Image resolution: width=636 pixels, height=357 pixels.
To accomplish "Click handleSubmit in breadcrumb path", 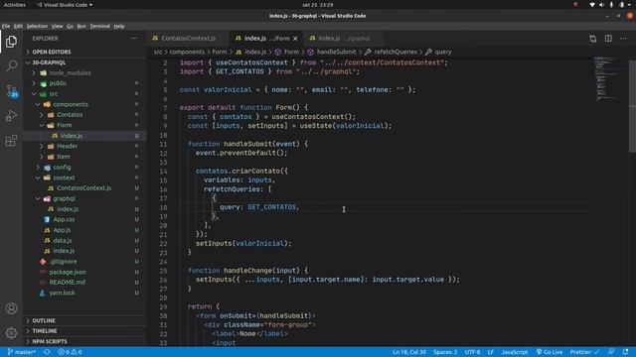I will tap(336, 53).
